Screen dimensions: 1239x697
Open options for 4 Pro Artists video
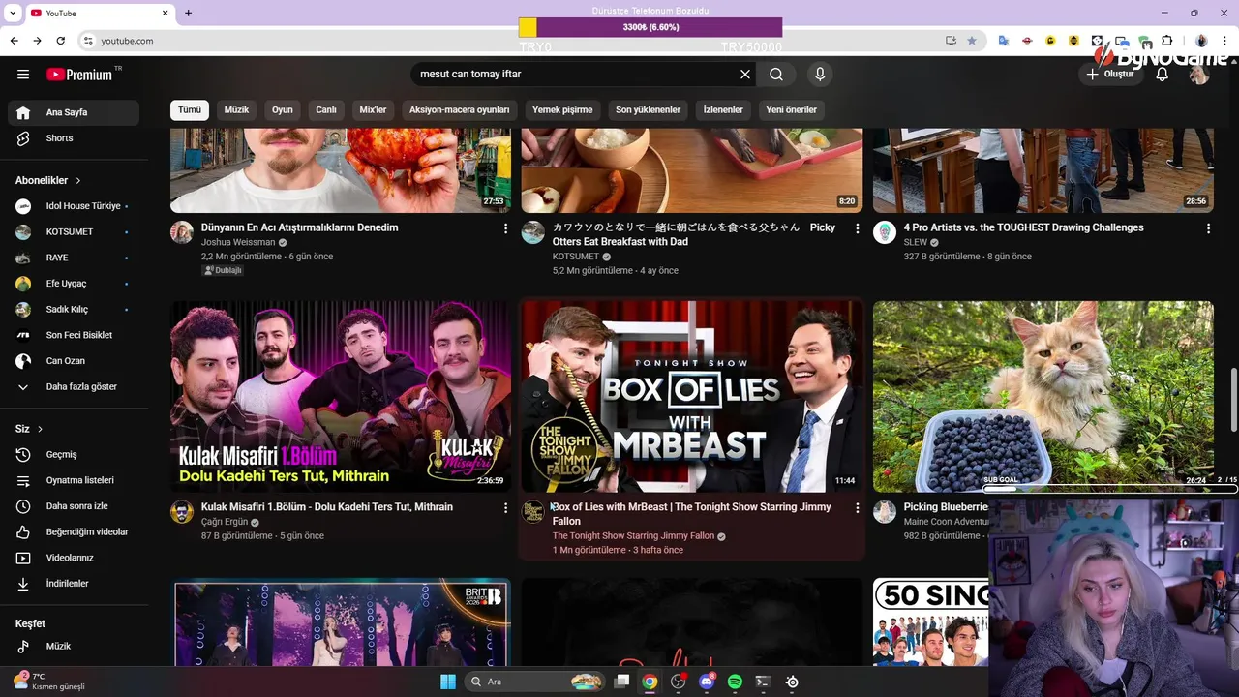(1208, 228)
